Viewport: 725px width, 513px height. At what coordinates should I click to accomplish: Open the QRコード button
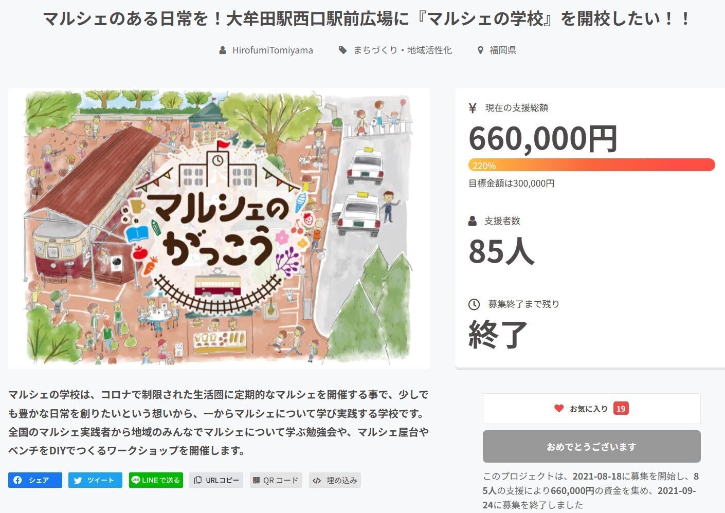276,480
